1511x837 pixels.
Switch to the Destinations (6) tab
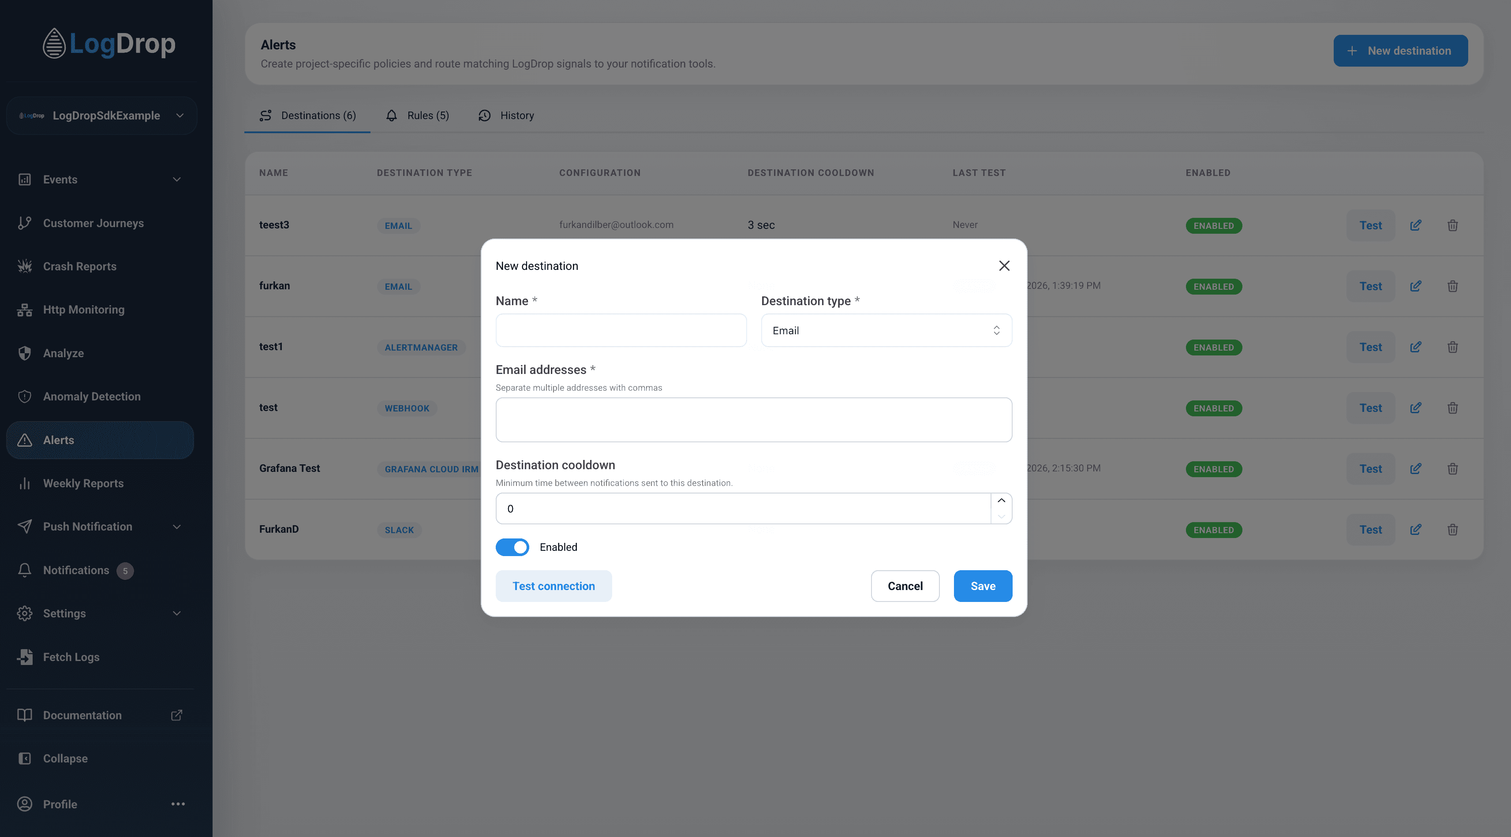click(x=307, y=116)
